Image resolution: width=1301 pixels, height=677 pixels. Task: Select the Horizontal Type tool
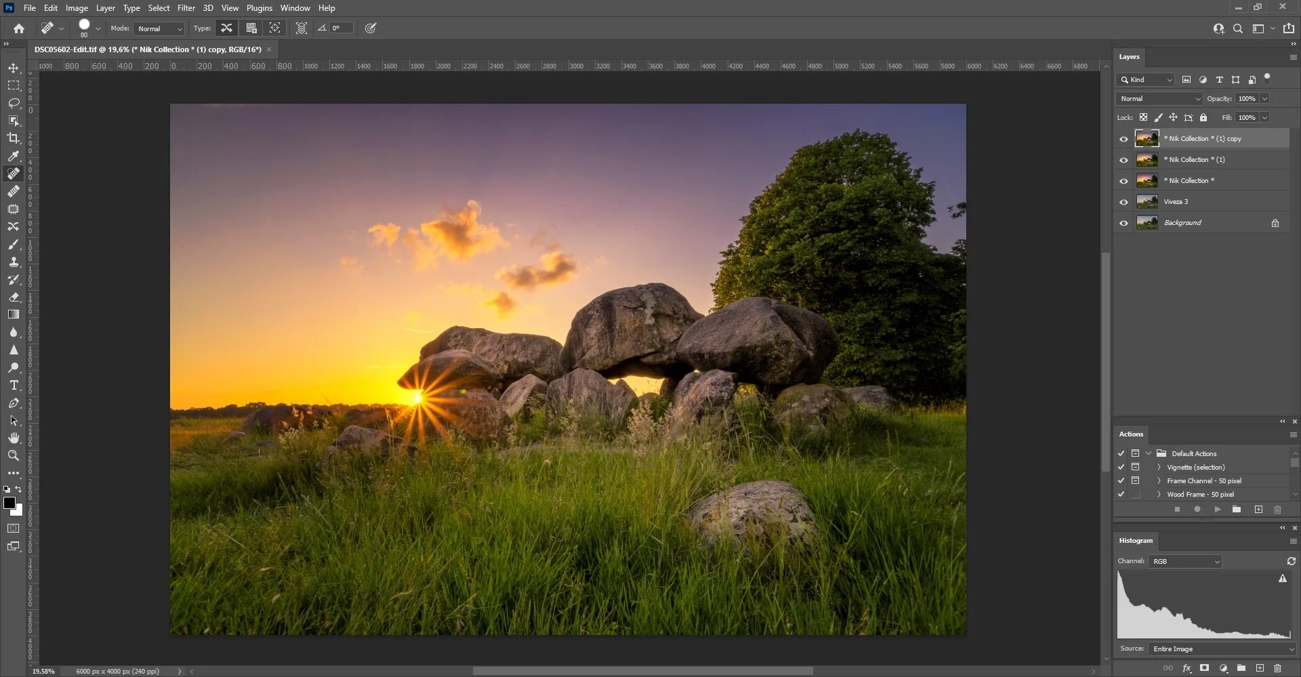(x=14, y=385)
